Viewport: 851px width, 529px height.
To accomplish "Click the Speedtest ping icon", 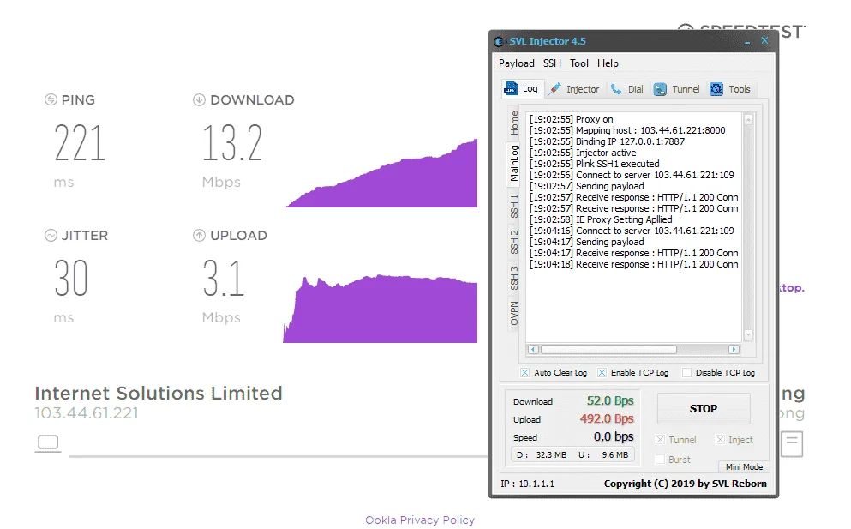I will [x=51, y=99].
